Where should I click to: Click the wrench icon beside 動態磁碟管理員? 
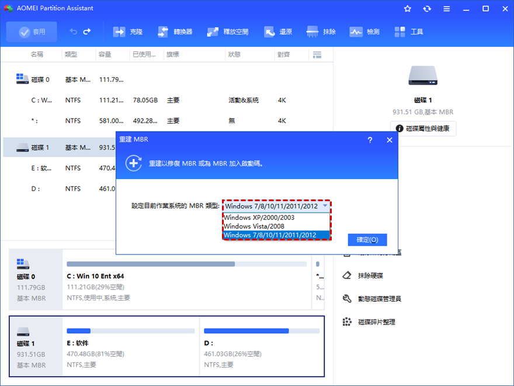[347, 298]
